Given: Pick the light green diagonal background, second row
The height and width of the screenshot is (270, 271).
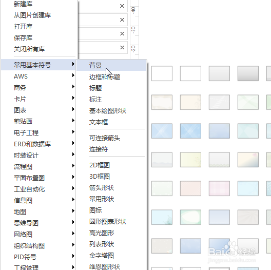Looking at the screenshot, I should 248,102.
